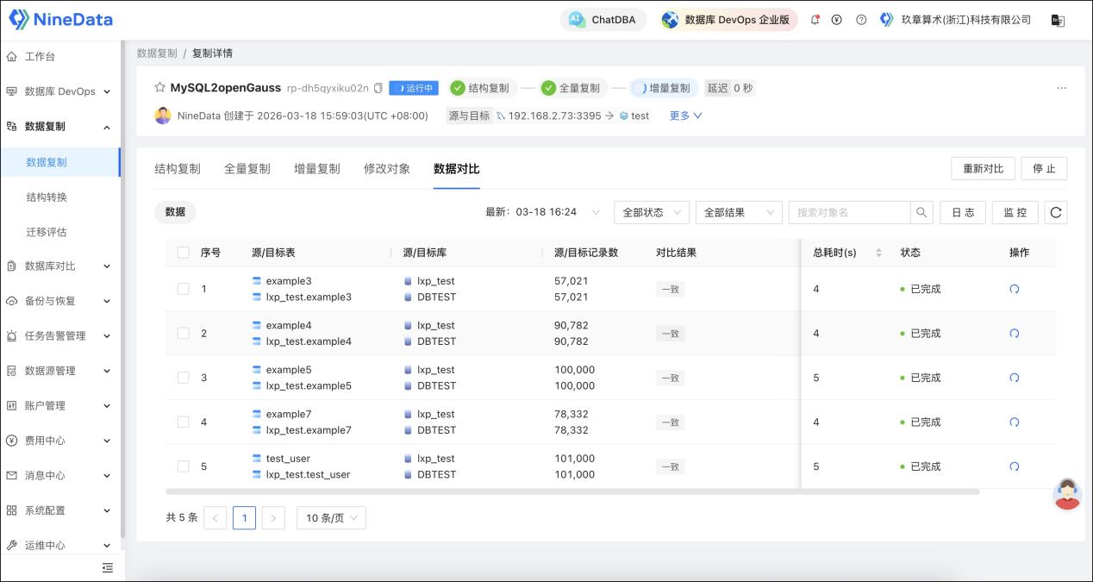This screenshot has width=1093, height=582.
Task: Switch to the 结构复制 tab
Action: pos(178,169)
